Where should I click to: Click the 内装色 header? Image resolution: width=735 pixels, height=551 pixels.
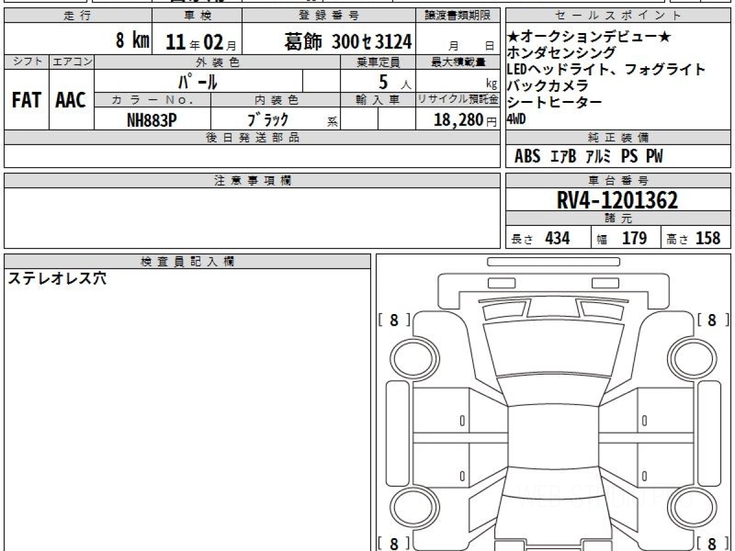[x=276, y=100]
